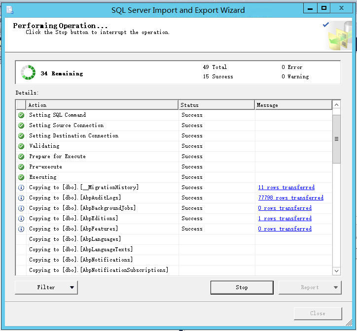Open the 1 rows transferred link
Screen dimensions: 357x331
[285, 218]
